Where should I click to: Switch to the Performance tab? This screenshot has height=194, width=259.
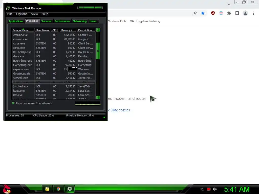click(62, 21)
